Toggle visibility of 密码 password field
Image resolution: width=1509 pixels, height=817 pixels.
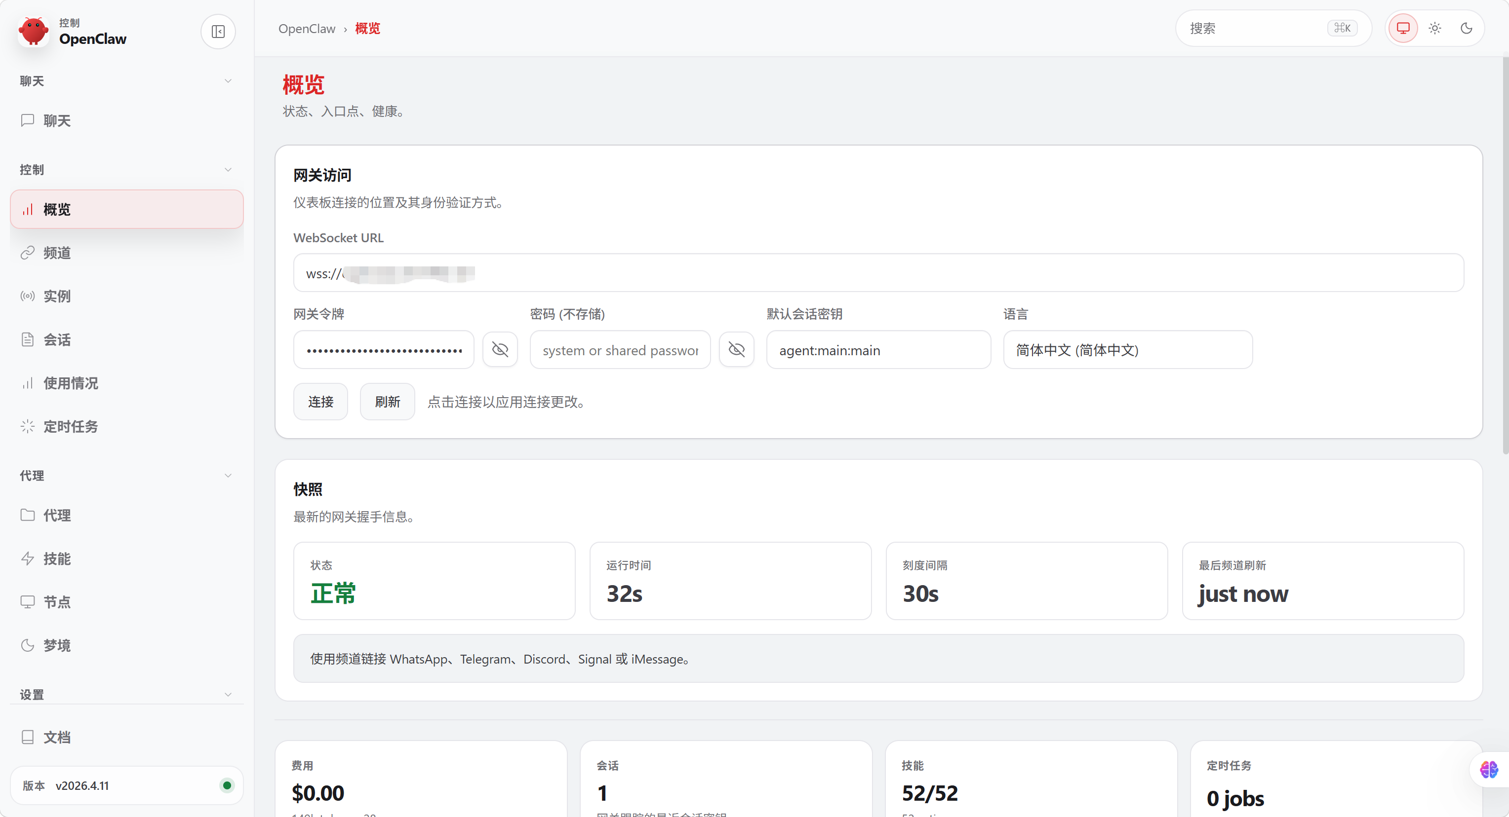click(x=736, y=350)
